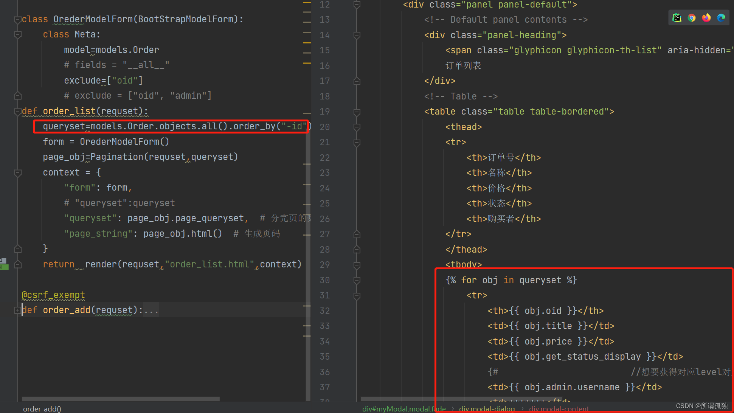
Task: Click the <th>订单号</th> header line
Action: pyautogui.click(x=503, y=158)
